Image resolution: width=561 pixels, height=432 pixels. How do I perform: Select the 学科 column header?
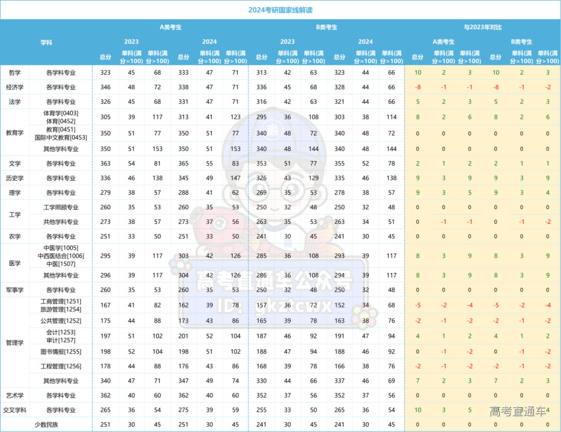tap(46, 43)
